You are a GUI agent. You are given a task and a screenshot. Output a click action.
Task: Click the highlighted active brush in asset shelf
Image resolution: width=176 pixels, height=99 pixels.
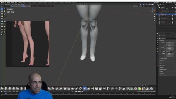point(85,89)
